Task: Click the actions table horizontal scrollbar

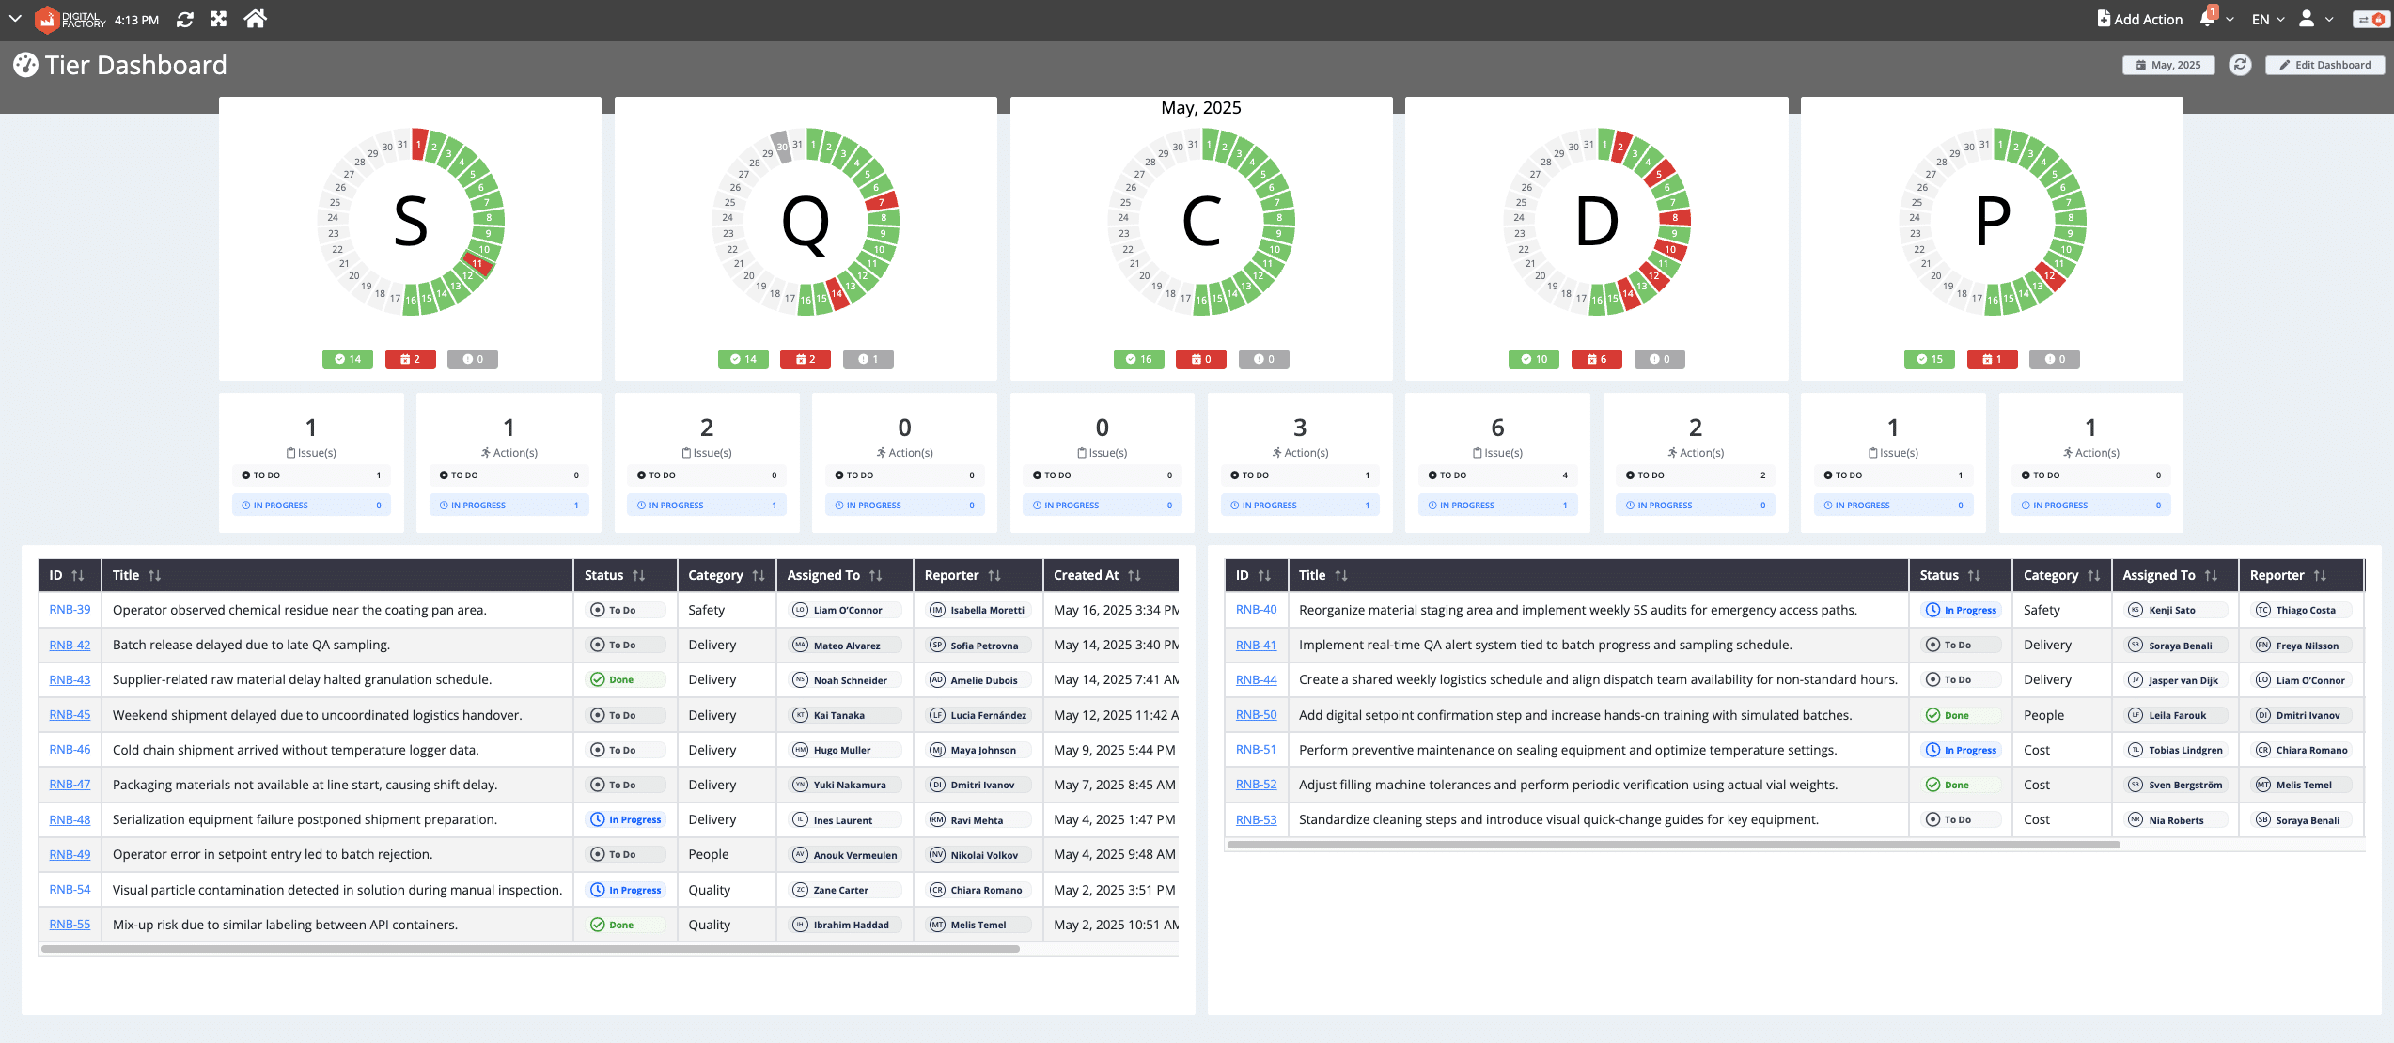Action: point(1673,845)
